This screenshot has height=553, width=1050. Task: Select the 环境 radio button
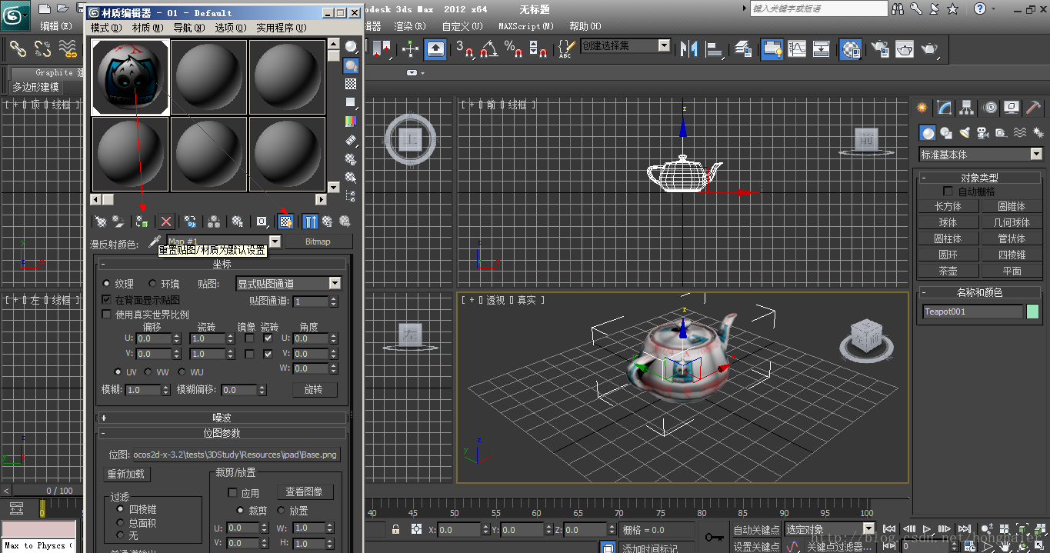[x=152, y=284]
